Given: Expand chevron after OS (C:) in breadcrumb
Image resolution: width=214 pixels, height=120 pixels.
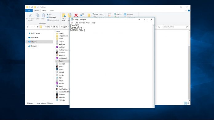Looking at the screenshot, I should tap(60, 27).
